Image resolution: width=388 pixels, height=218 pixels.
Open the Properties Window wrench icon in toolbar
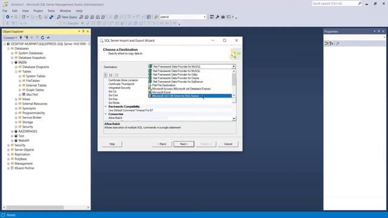click(x=217, y=17)
